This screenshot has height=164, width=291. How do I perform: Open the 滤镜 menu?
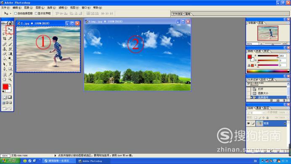[x=63, y=8]
